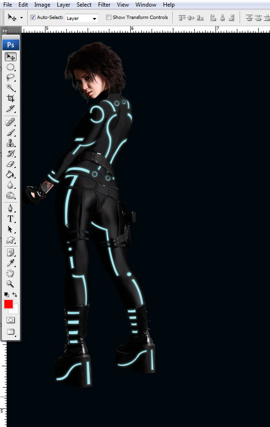Expand the toolbox panel double-arrow
Screen dimensions: 270x427
click(x=5, y=30)
